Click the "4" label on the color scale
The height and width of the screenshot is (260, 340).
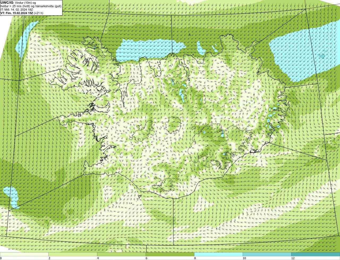[x=98, y=258]
